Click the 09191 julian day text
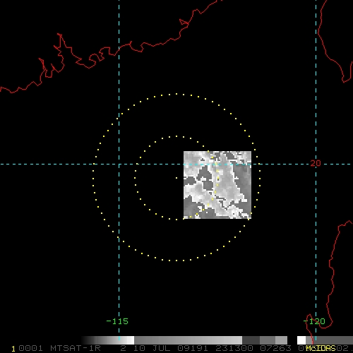353x353 pixels. 193,348
